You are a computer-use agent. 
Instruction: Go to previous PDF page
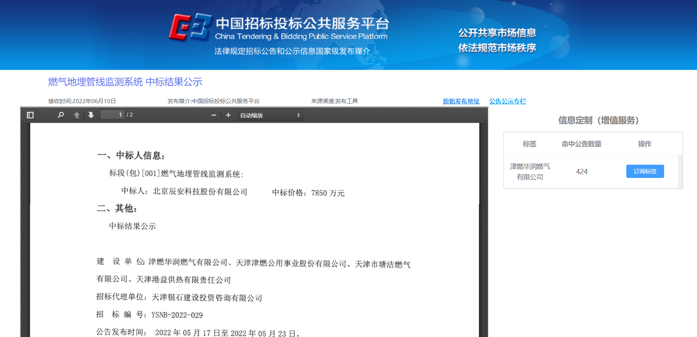[x=77, y=115]
